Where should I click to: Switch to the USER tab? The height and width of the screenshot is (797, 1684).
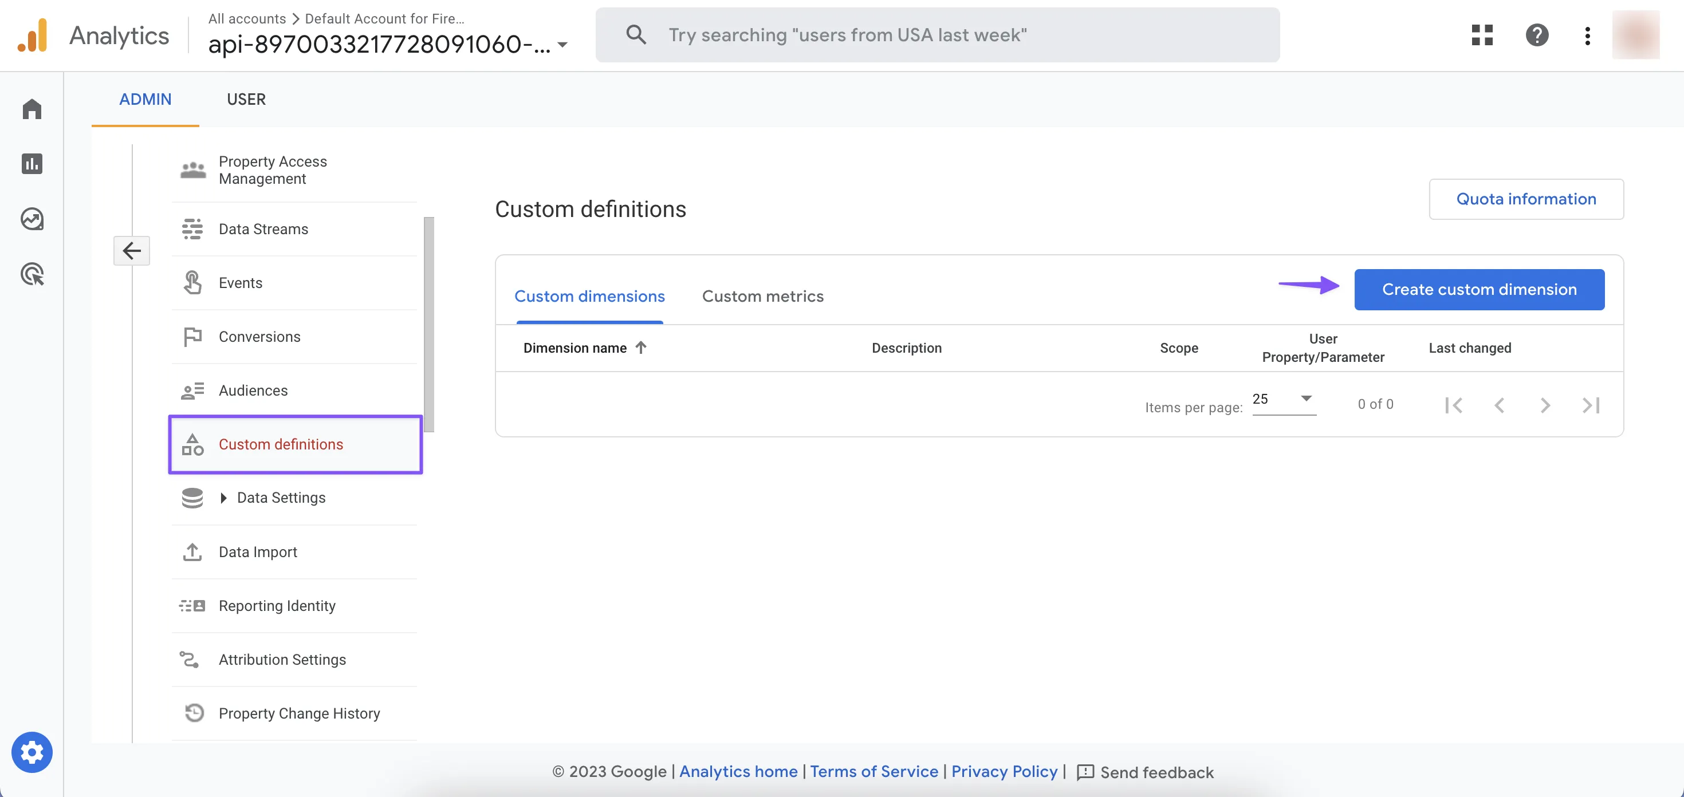tap(246, 99)
